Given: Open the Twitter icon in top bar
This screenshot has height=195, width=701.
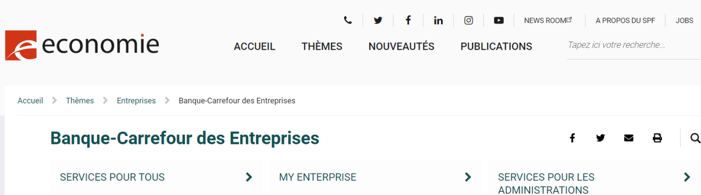Looking at the screenshot, I should (x=378, y=21).
